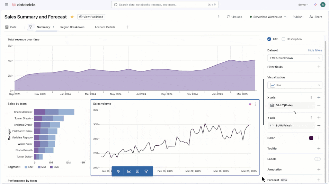Viewport: 329px width, 184px height.
Task: Click the Publish button
Action: coord(297,17)
